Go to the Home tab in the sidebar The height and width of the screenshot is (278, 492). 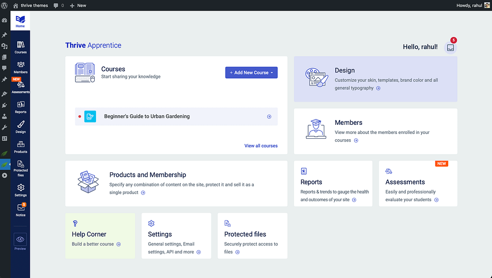click(20, 21)
